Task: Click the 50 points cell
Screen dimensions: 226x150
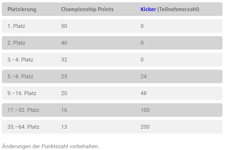Action: click(x=64, y=26)
